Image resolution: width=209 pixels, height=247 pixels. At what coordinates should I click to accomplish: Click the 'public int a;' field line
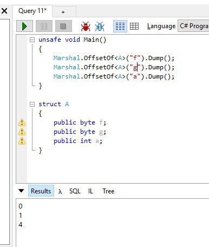[78, 141]
